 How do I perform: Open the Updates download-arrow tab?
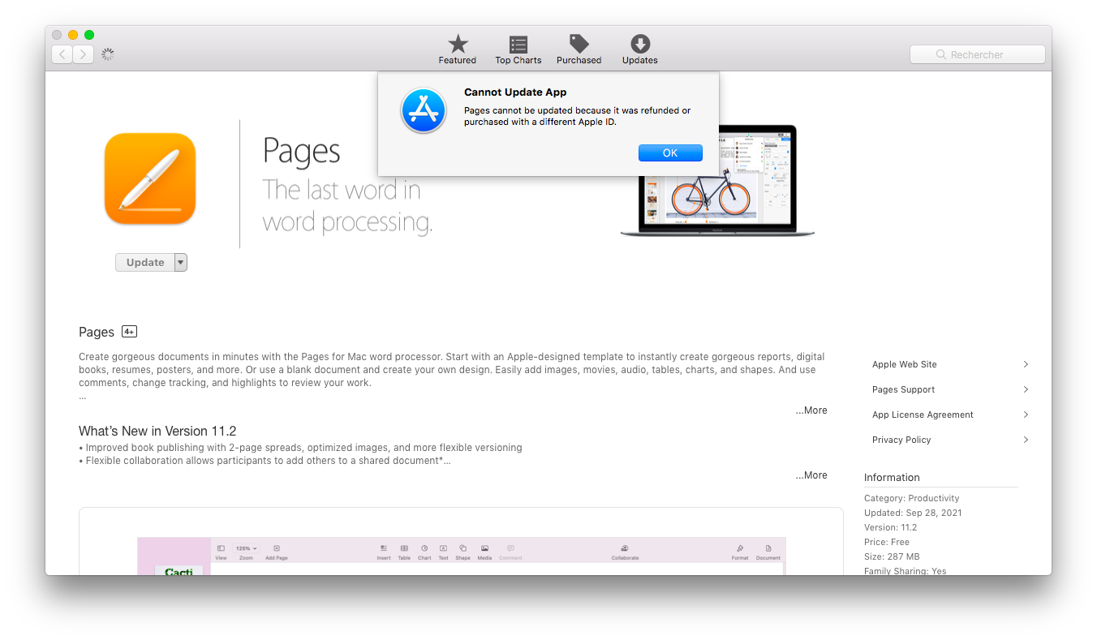pos(639,49)
